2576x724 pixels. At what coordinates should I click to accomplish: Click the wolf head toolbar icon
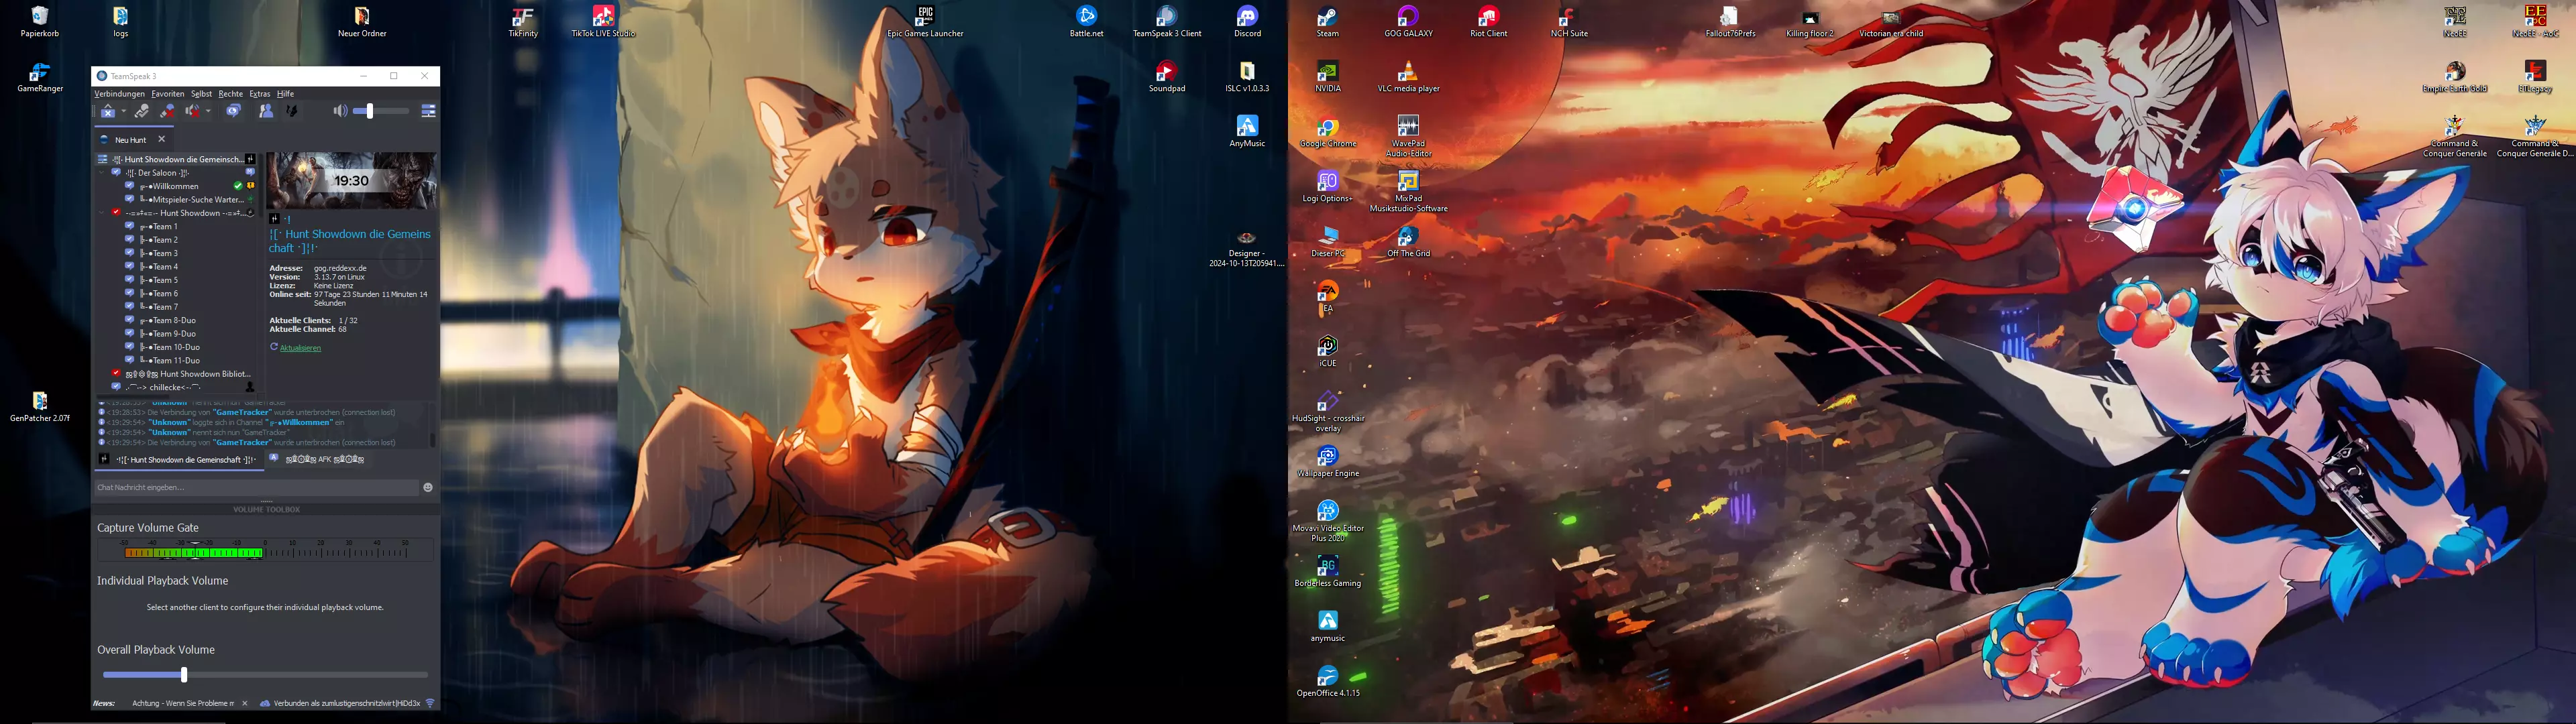pos(292,111)
